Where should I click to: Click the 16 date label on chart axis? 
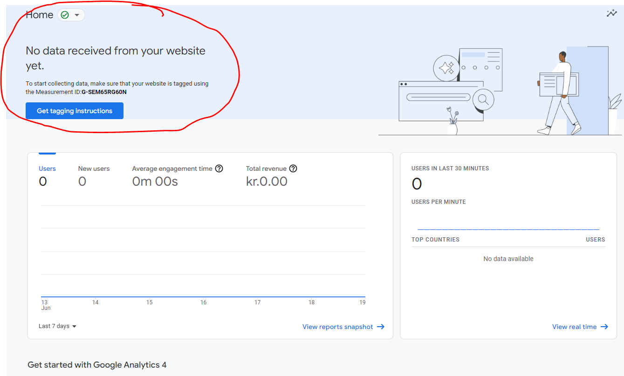coord(203,302)
